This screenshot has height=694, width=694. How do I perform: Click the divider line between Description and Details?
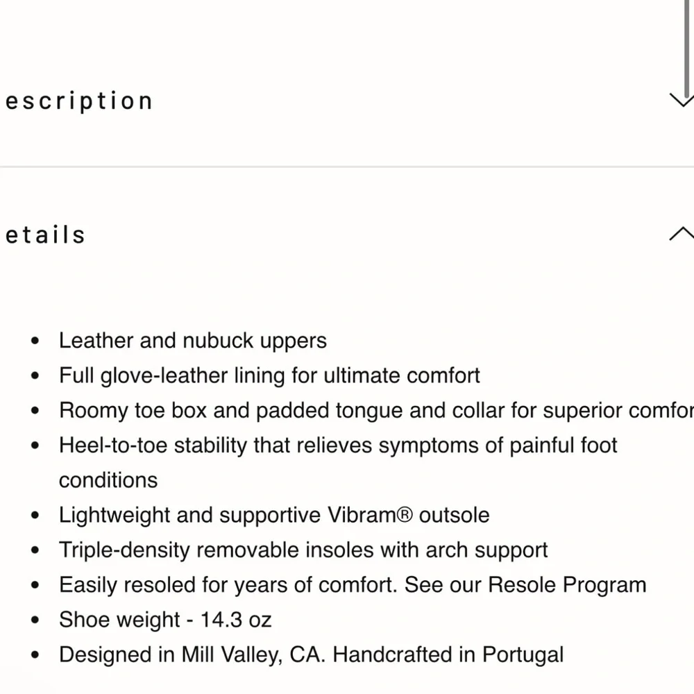point(347,167)
